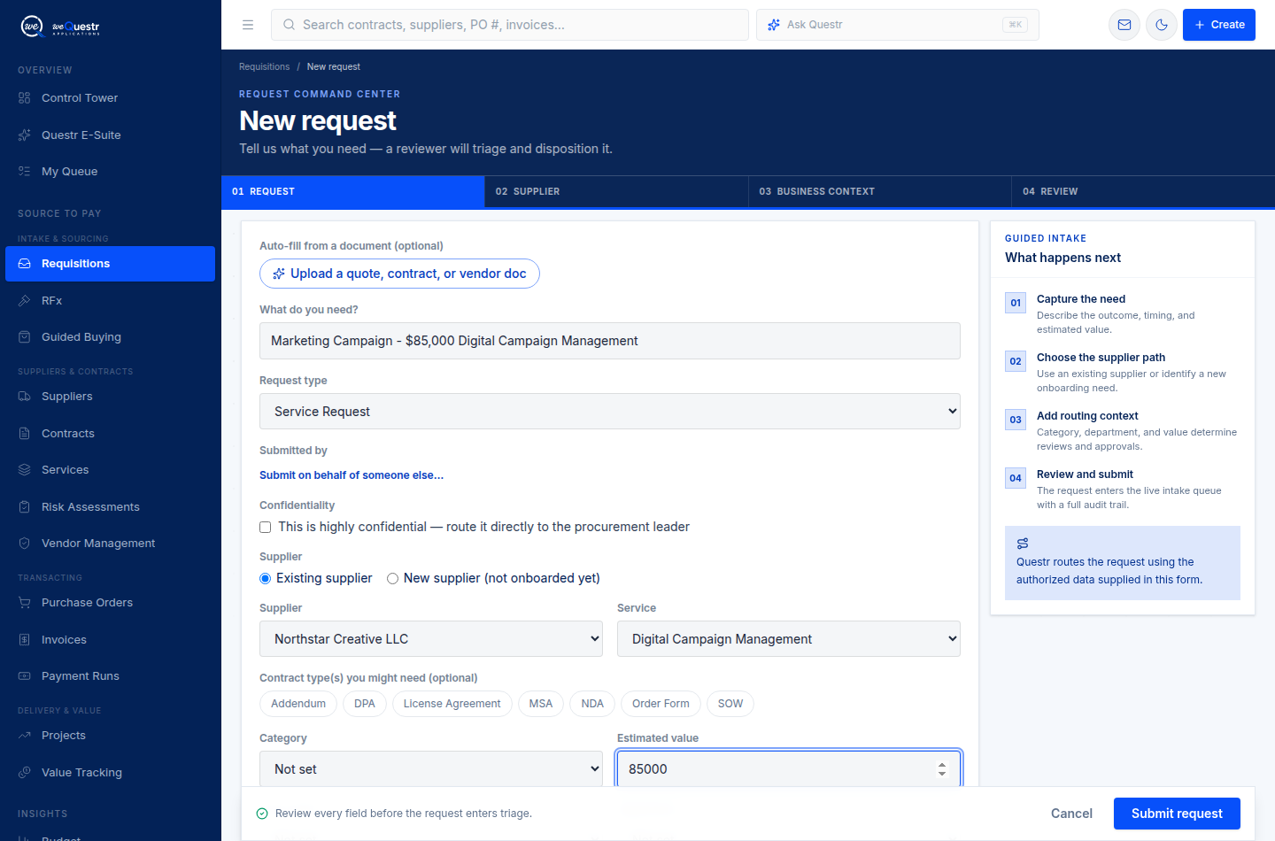Open Control Tower from sidebar
This screenshot has height=841, width=1275.
(110, 98)
